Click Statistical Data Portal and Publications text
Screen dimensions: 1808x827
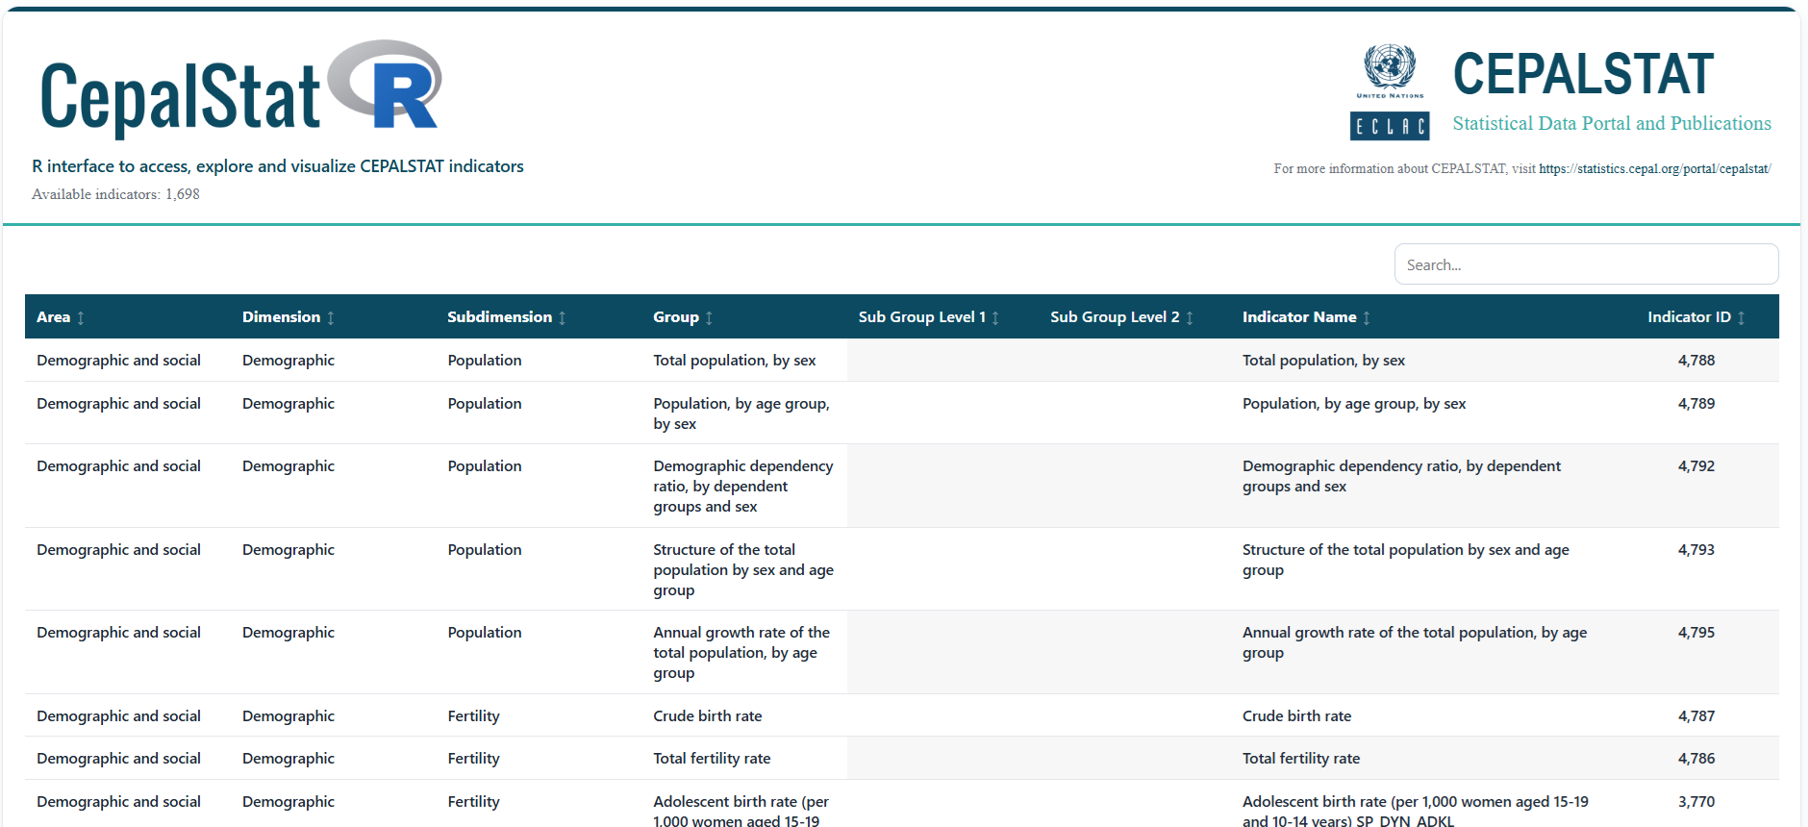point(1612,123)
